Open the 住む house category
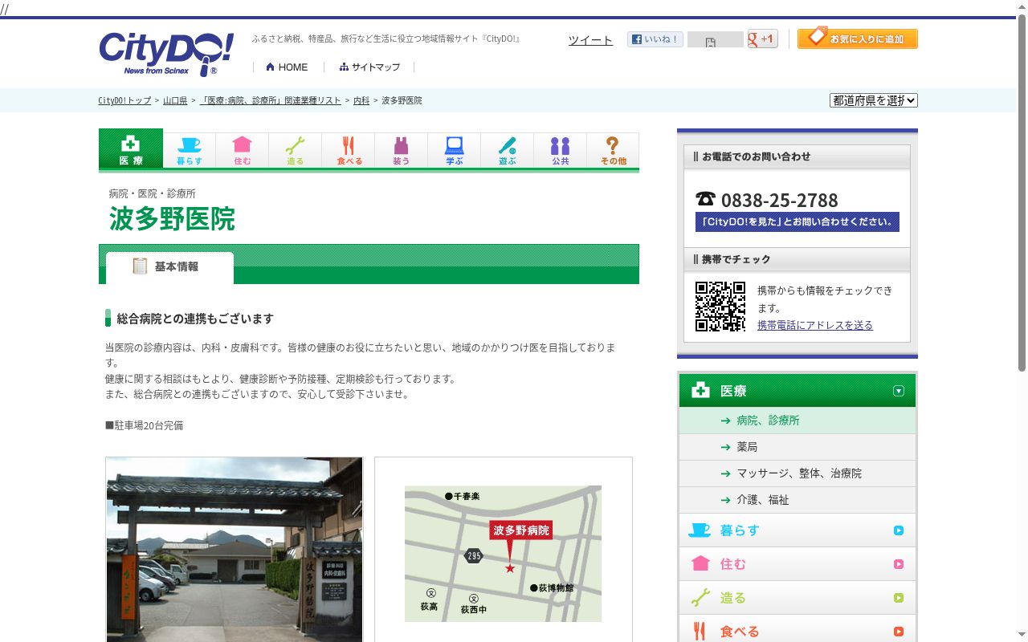 (243, 151)
